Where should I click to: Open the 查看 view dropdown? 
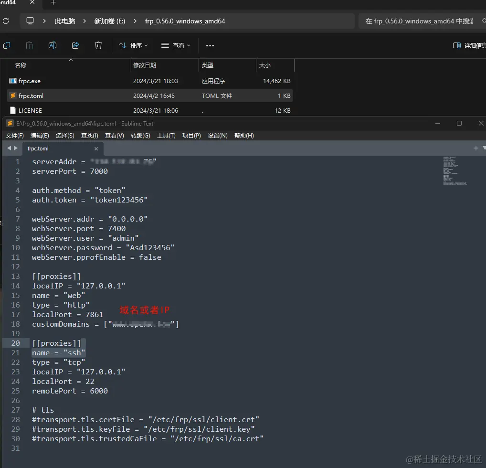pyautogui.click(x=176, y=45)
